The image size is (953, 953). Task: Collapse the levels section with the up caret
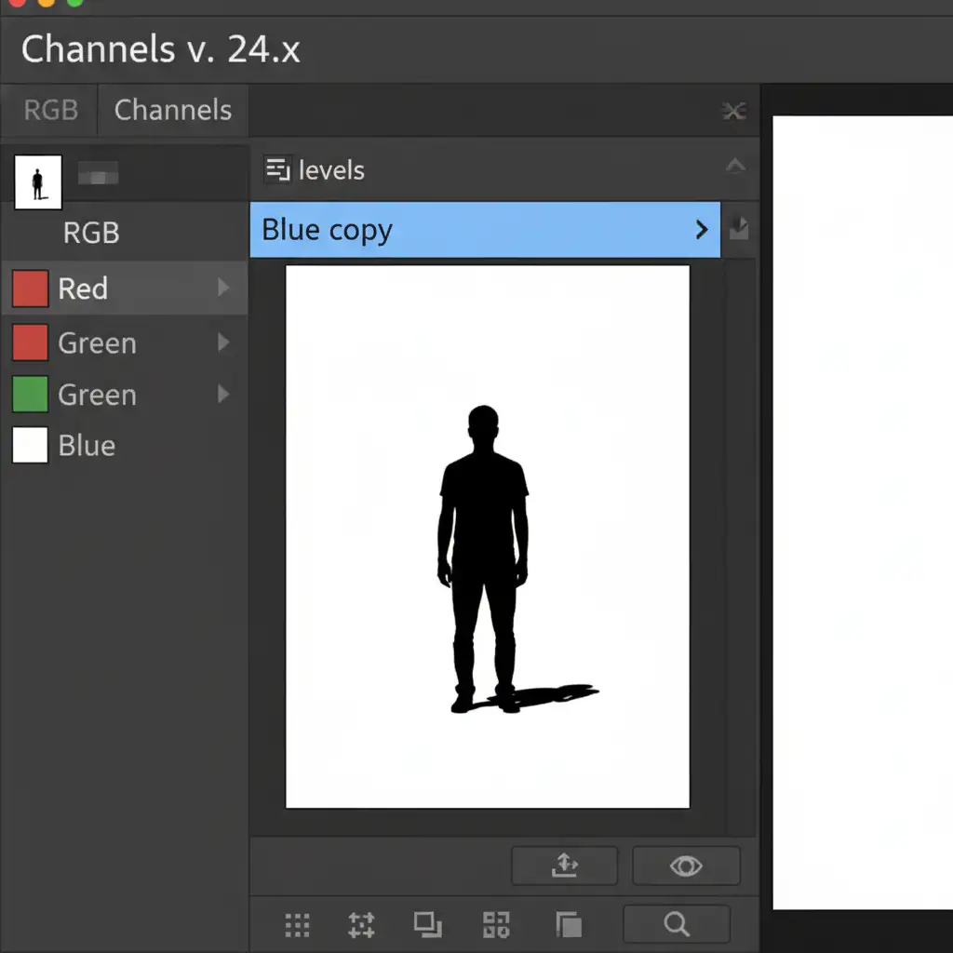[735, 168]
